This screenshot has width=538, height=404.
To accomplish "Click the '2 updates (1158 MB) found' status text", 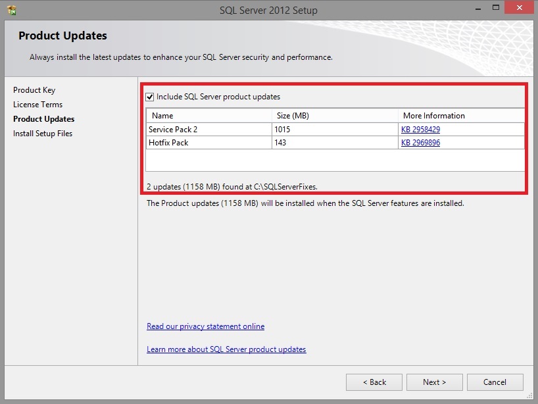I will [232, 187].
